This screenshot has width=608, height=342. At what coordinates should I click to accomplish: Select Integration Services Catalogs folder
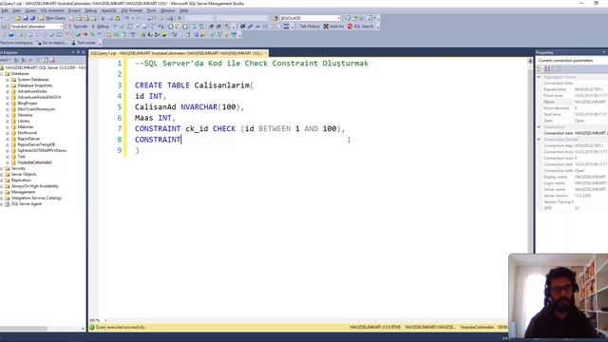click(x=36, y=199)
